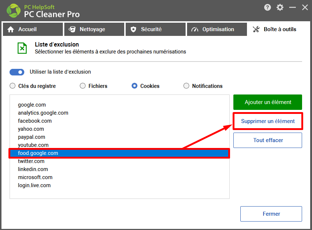The width and height of the screenshot is (312, 230).
Task: Click the Fermer button
Action: tap(271, 214)
